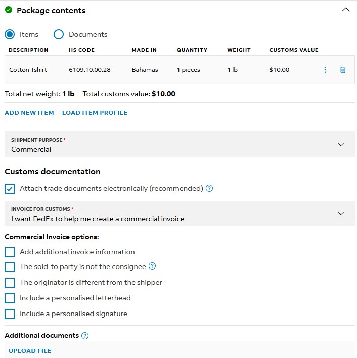Image resolution: width=357 pixels, height=358 pixels.
Task: Click help icon beside Attach trade documents
Action: tap(209, 188)
